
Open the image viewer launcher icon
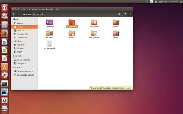coord(5,92)
